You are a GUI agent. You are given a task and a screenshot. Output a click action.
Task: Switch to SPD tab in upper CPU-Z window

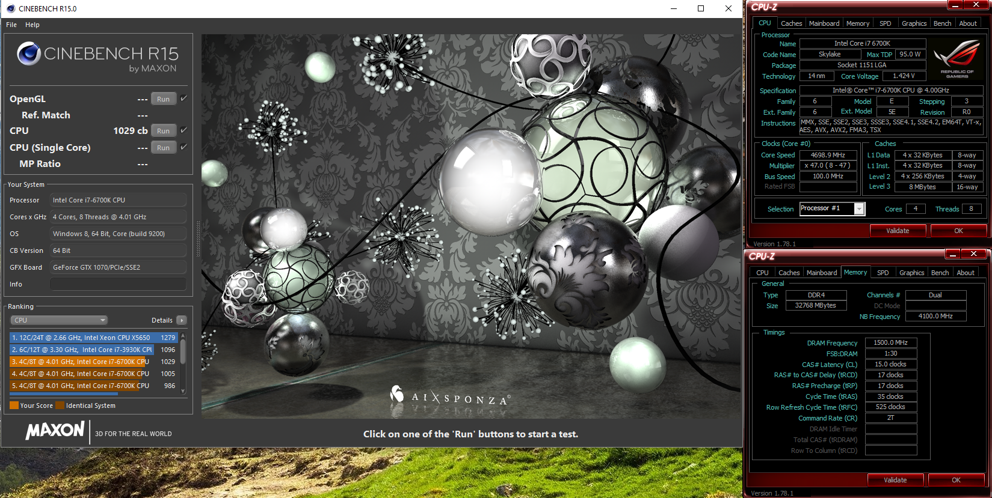pos(885,23)
